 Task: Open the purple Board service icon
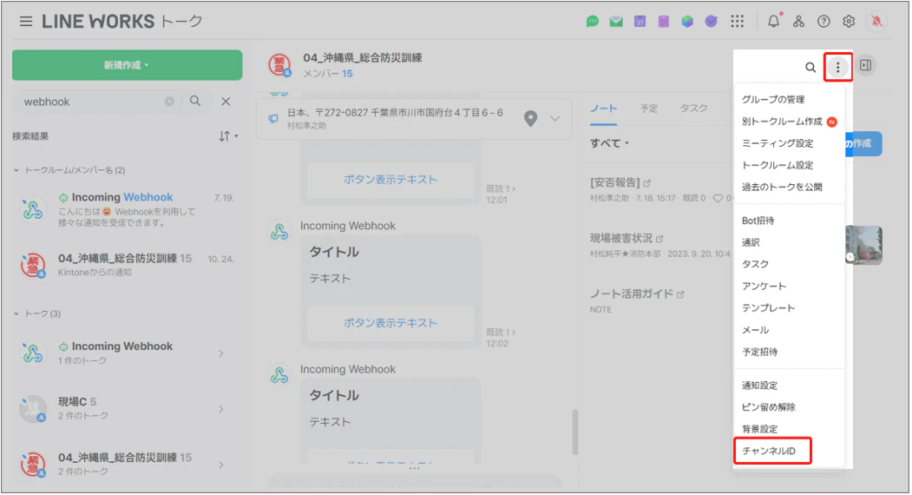[664, 22]
